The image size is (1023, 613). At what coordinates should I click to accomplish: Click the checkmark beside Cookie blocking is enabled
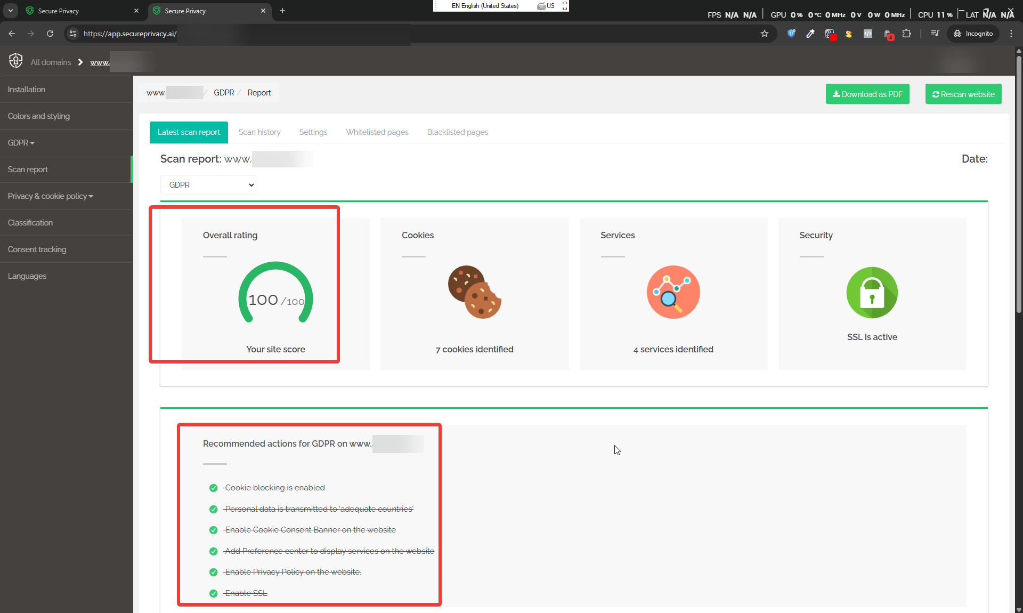(213, 488)
